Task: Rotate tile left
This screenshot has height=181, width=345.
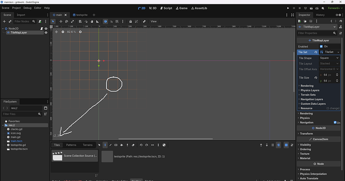Action: [x=141, y=145]
